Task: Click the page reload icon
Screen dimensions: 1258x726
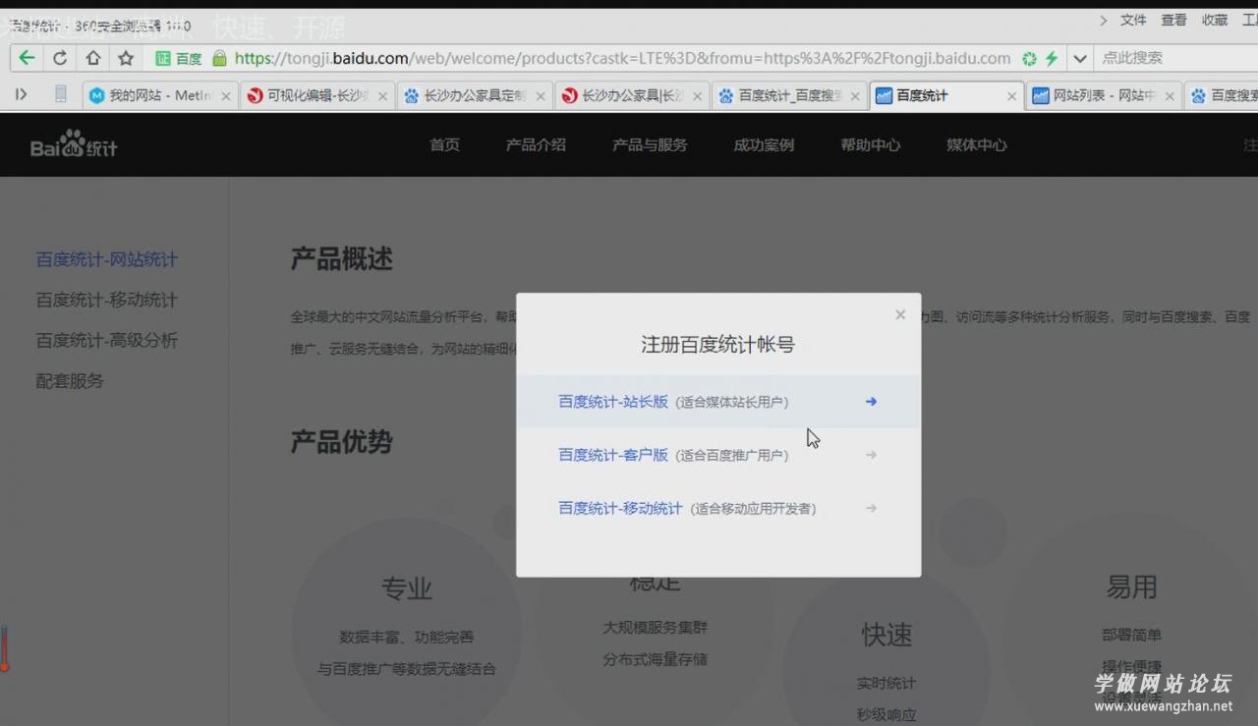Action: [x=59, y=58]
